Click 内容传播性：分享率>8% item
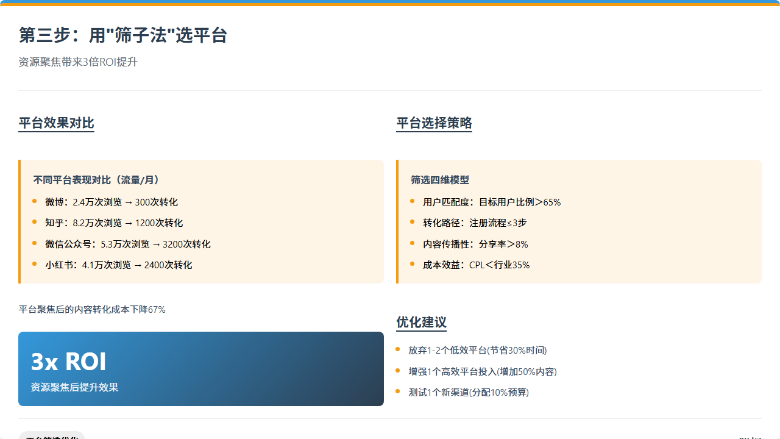Image resolution: width=780 pixels, height=439 pixels. pyautogui.click(x=475, y=244)
